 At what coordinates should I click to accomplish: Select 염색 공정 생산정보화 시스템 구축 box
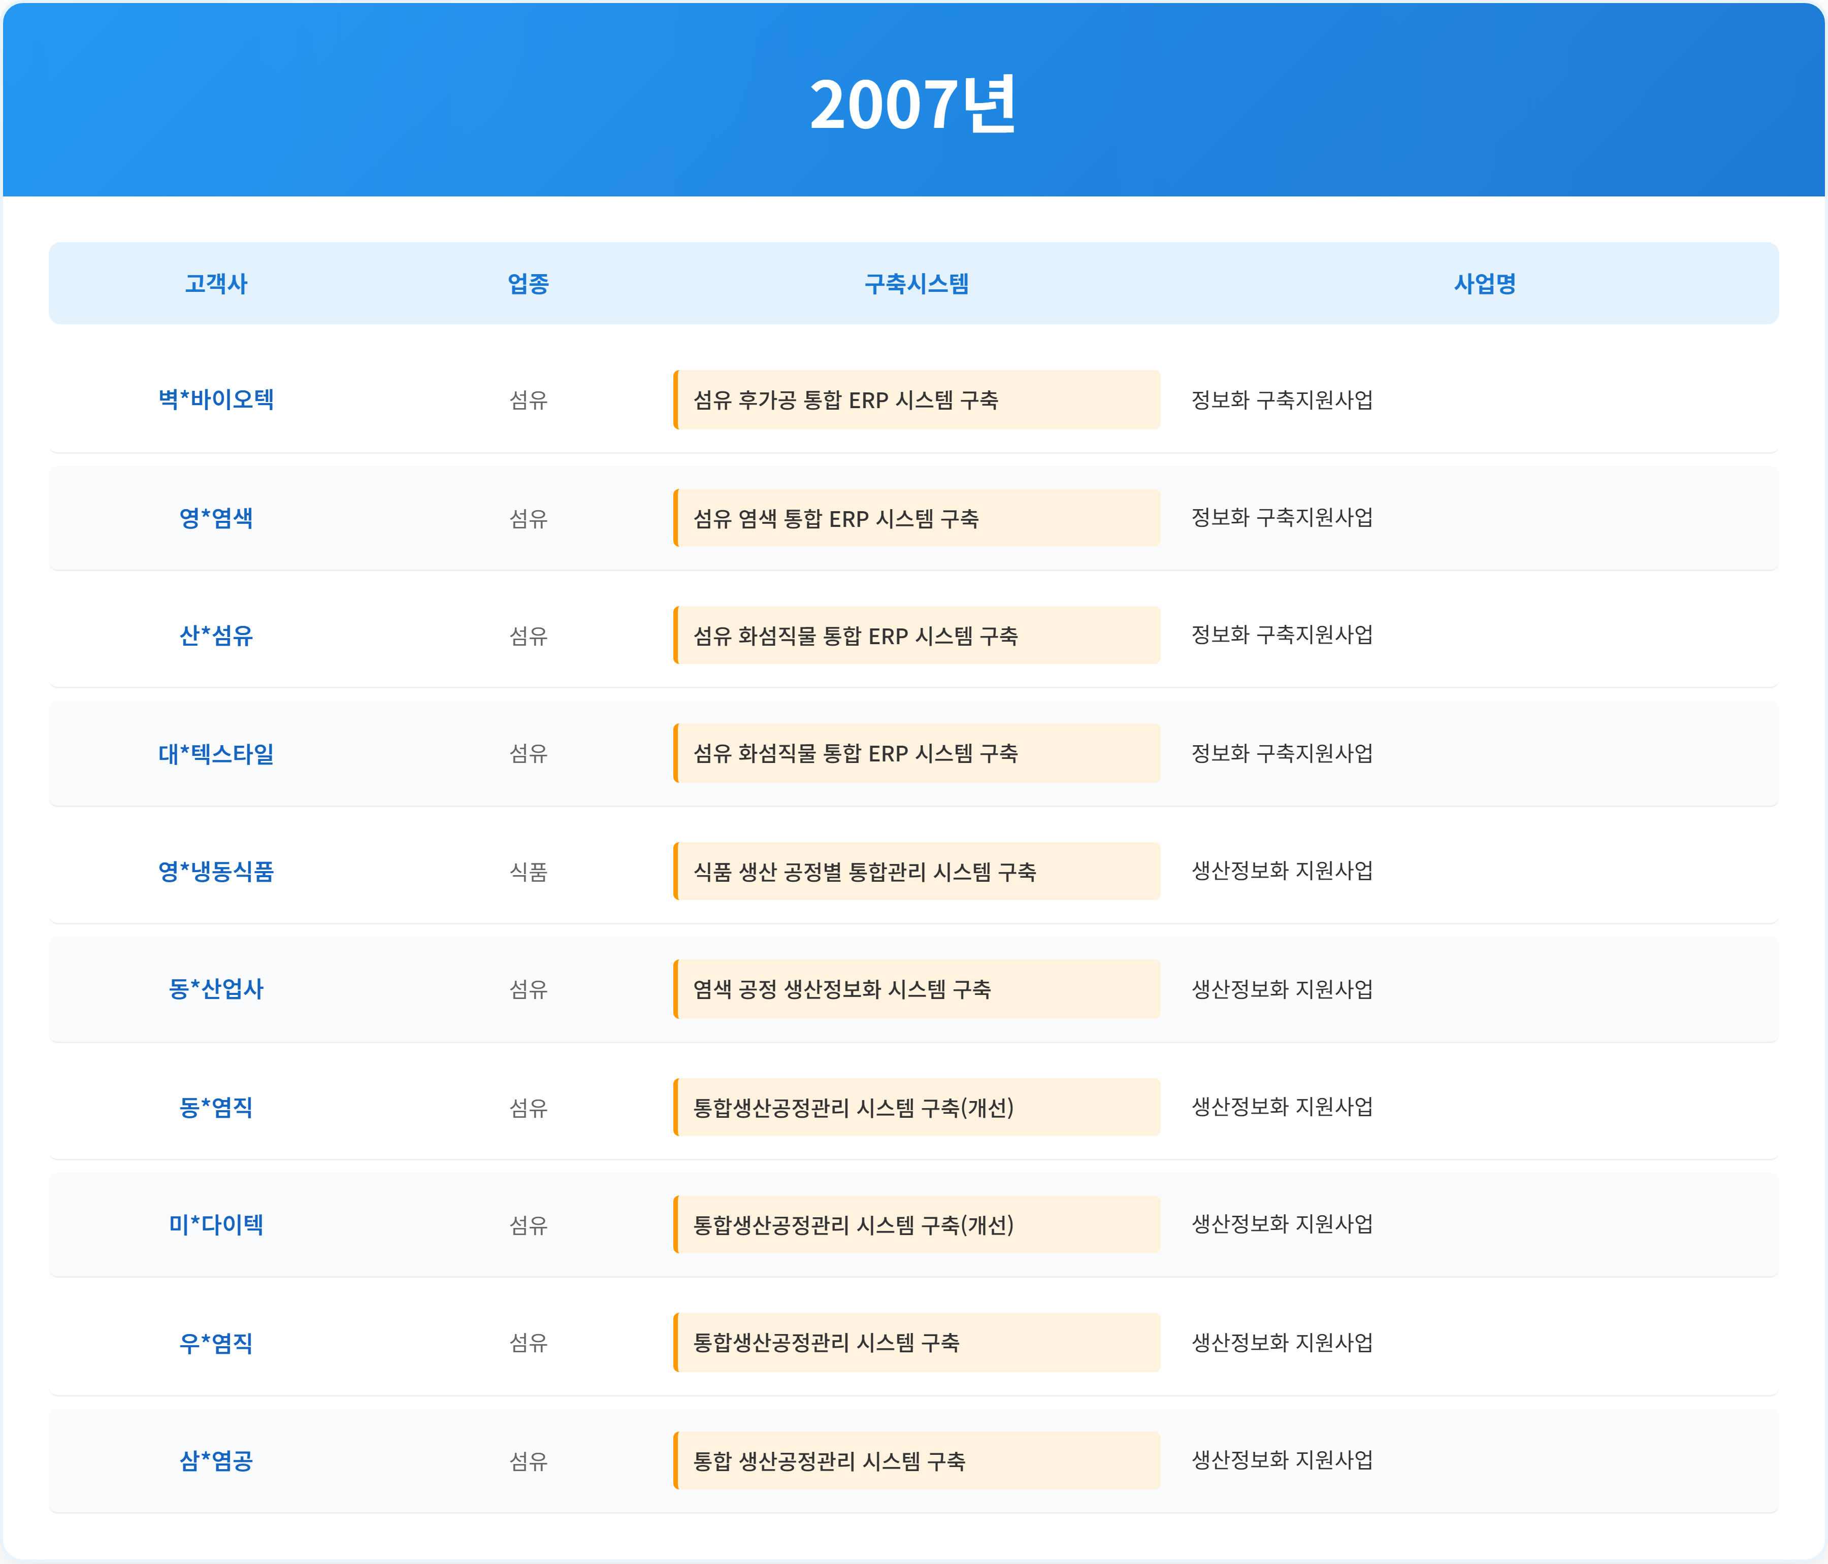pyautogui.click(x=917, y=989)
